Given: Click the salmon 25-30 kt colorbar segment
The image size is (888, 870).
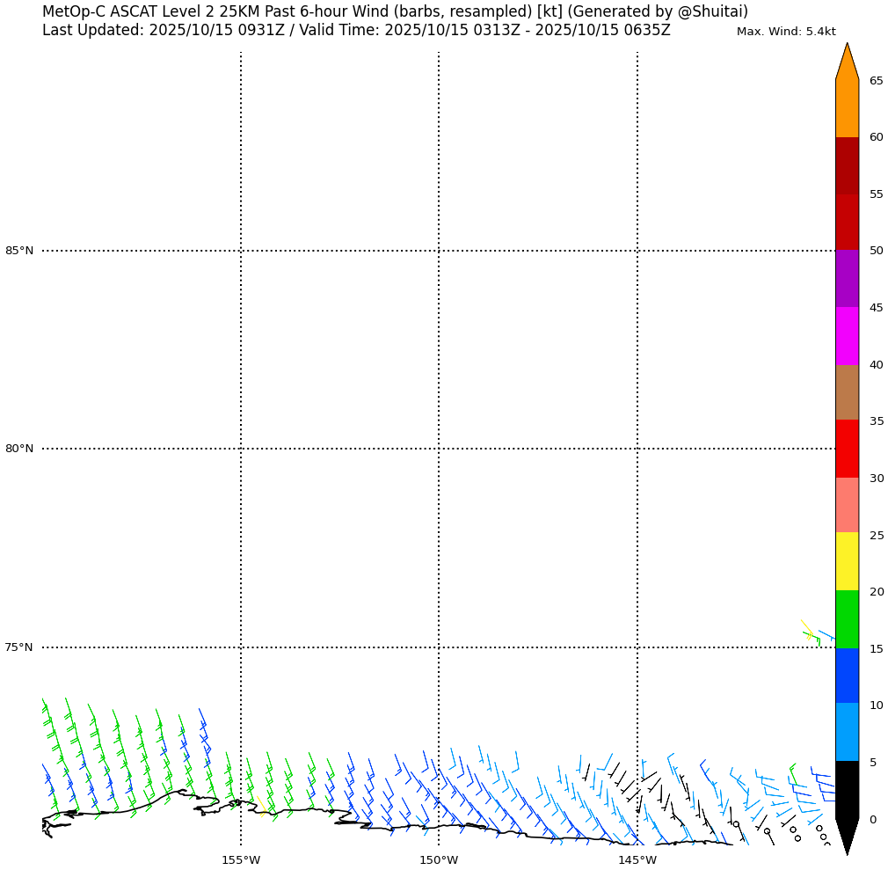Looking at the screenshot, I should tap(847, 505).
